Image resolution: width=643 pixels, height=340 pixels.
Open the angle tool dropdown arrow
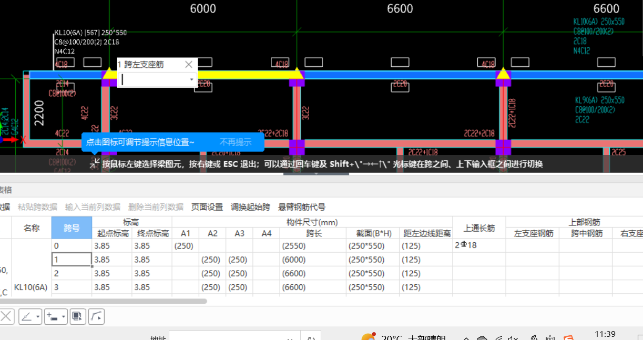[38, 316]
